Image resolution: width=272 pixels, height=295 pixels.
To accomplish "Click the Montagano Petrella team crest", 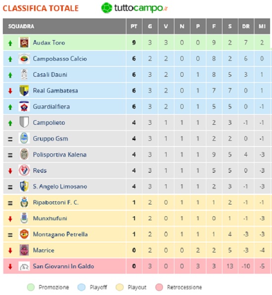I will (24, 234).
